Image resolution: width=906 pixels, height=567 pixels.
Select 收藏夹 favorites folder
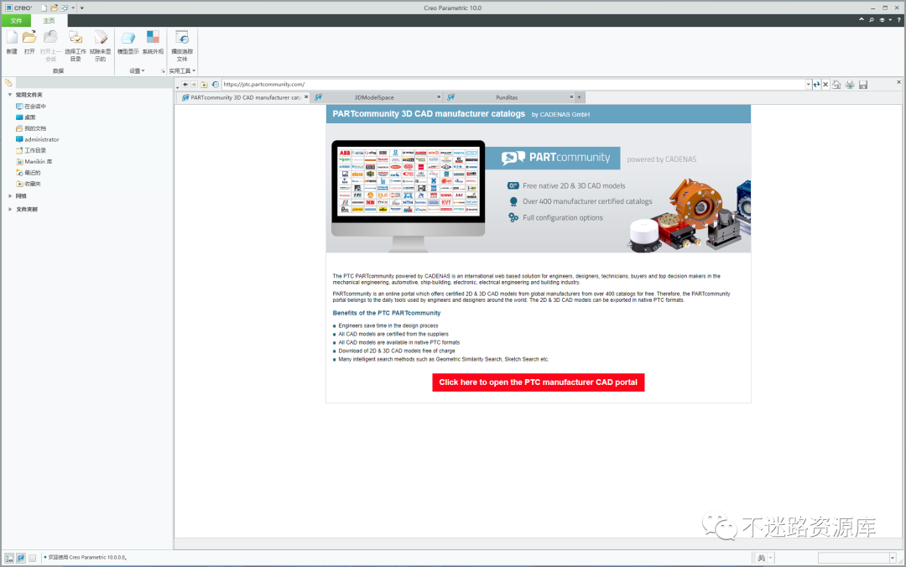(29, 184)
